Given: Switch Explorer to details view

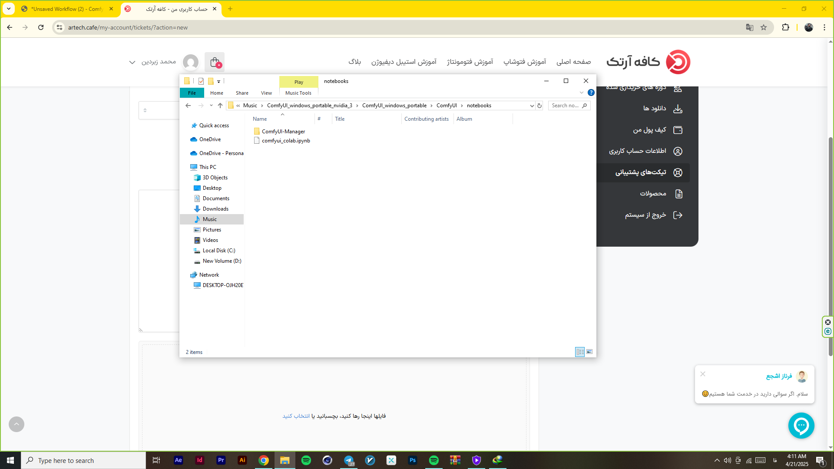Looking at the screenshot, I should [580, 352].
